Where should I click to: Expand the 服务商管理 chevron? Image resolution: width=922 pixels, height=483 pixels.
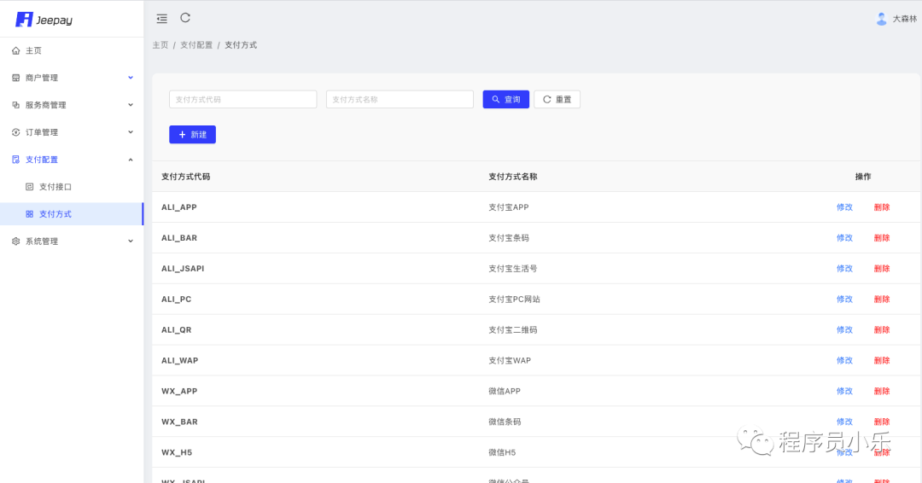coord(131,105)
